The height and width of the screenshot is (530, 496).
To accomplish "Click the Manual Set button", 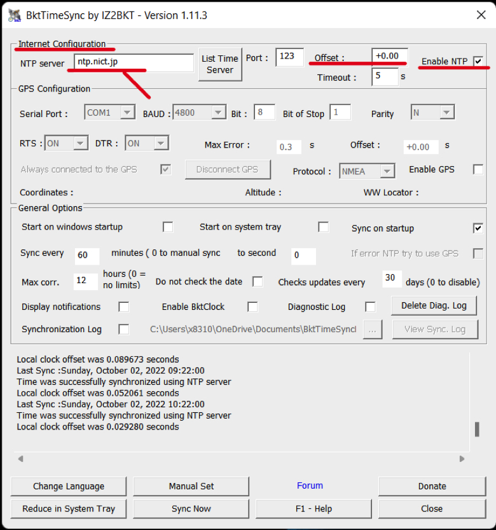I will coord(191,486).
